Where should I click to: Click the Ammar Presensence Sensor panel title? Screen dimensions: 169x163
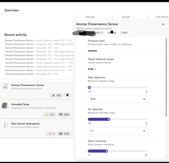(97, 24)
